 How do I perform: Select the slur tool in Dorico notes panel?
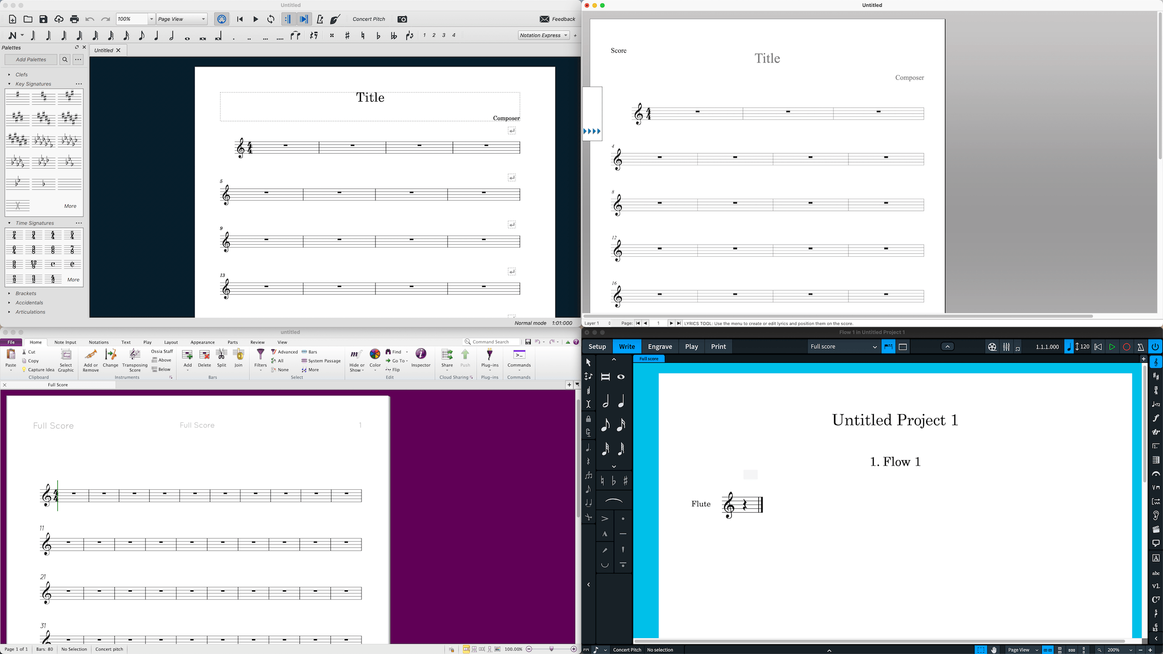click(614, 500)
